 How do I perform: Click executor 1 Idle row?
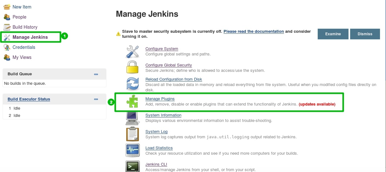(x=54, y=108)
